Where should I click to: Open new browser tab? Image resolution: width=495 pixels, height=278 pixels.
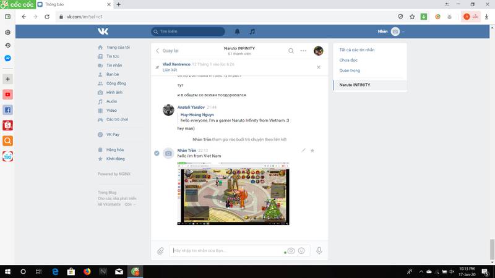tap(118, 4)
